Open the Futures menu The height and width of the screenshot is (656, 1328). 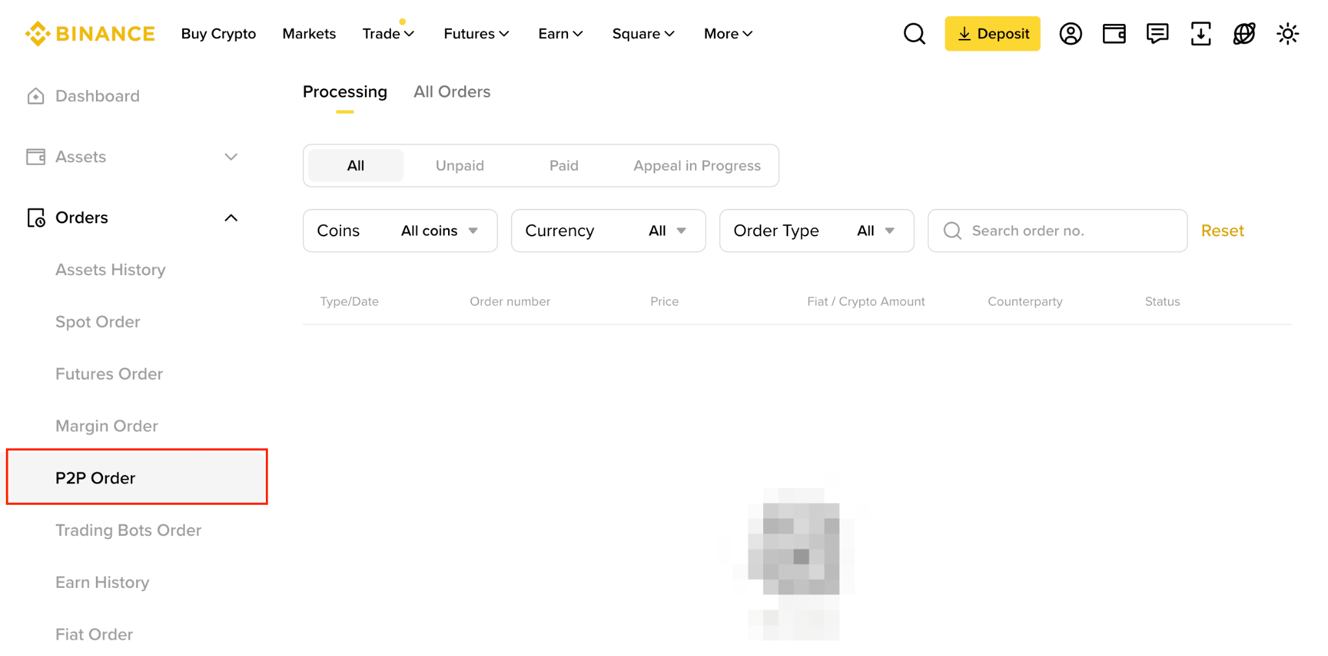pyautogui.click(x=476, y=34)
